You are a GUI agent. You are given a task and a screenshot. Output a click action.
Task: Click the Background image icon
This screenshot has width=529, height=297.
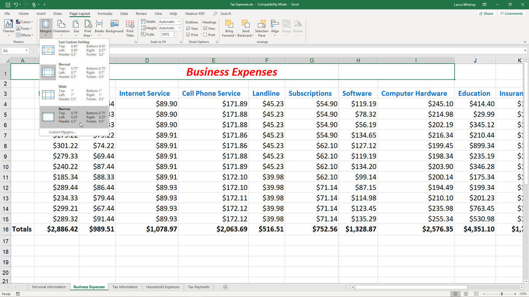click(x=114, y=26)
